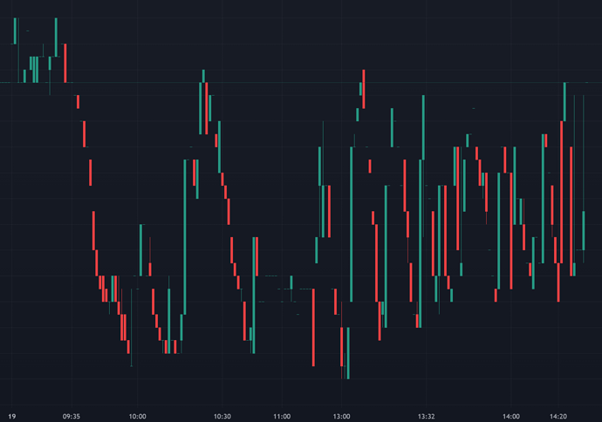Click the 14:00 time axis label
Screen dimensions: 602x422
511,416
